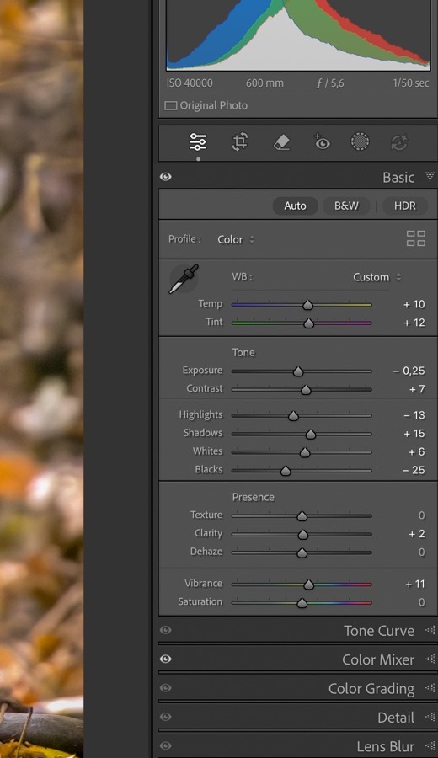This screenshot has height=758, width=438.
Task: Select the Healing eraser tool
Action: click(x=281, y=142)
